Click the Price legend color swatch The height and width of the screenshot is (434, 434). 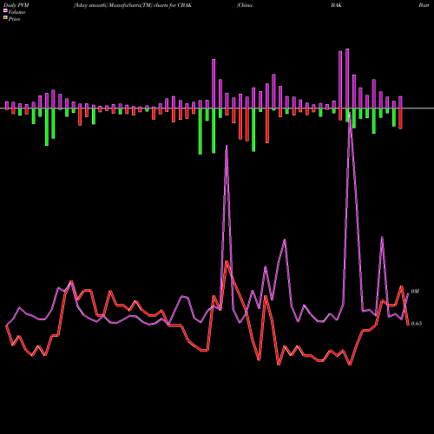[5, 18]
